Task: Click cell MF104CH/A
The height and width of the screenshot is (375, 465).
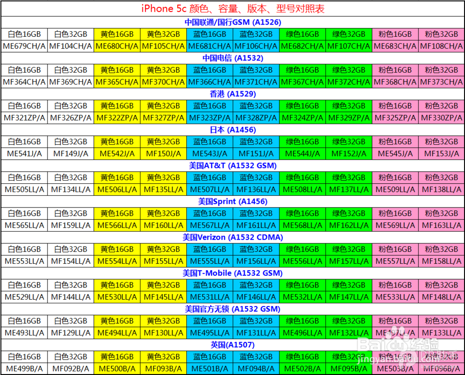Action: [x=71, y=46]
